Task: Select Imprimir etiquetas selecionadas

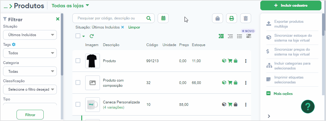Action: tap(292, 80)
